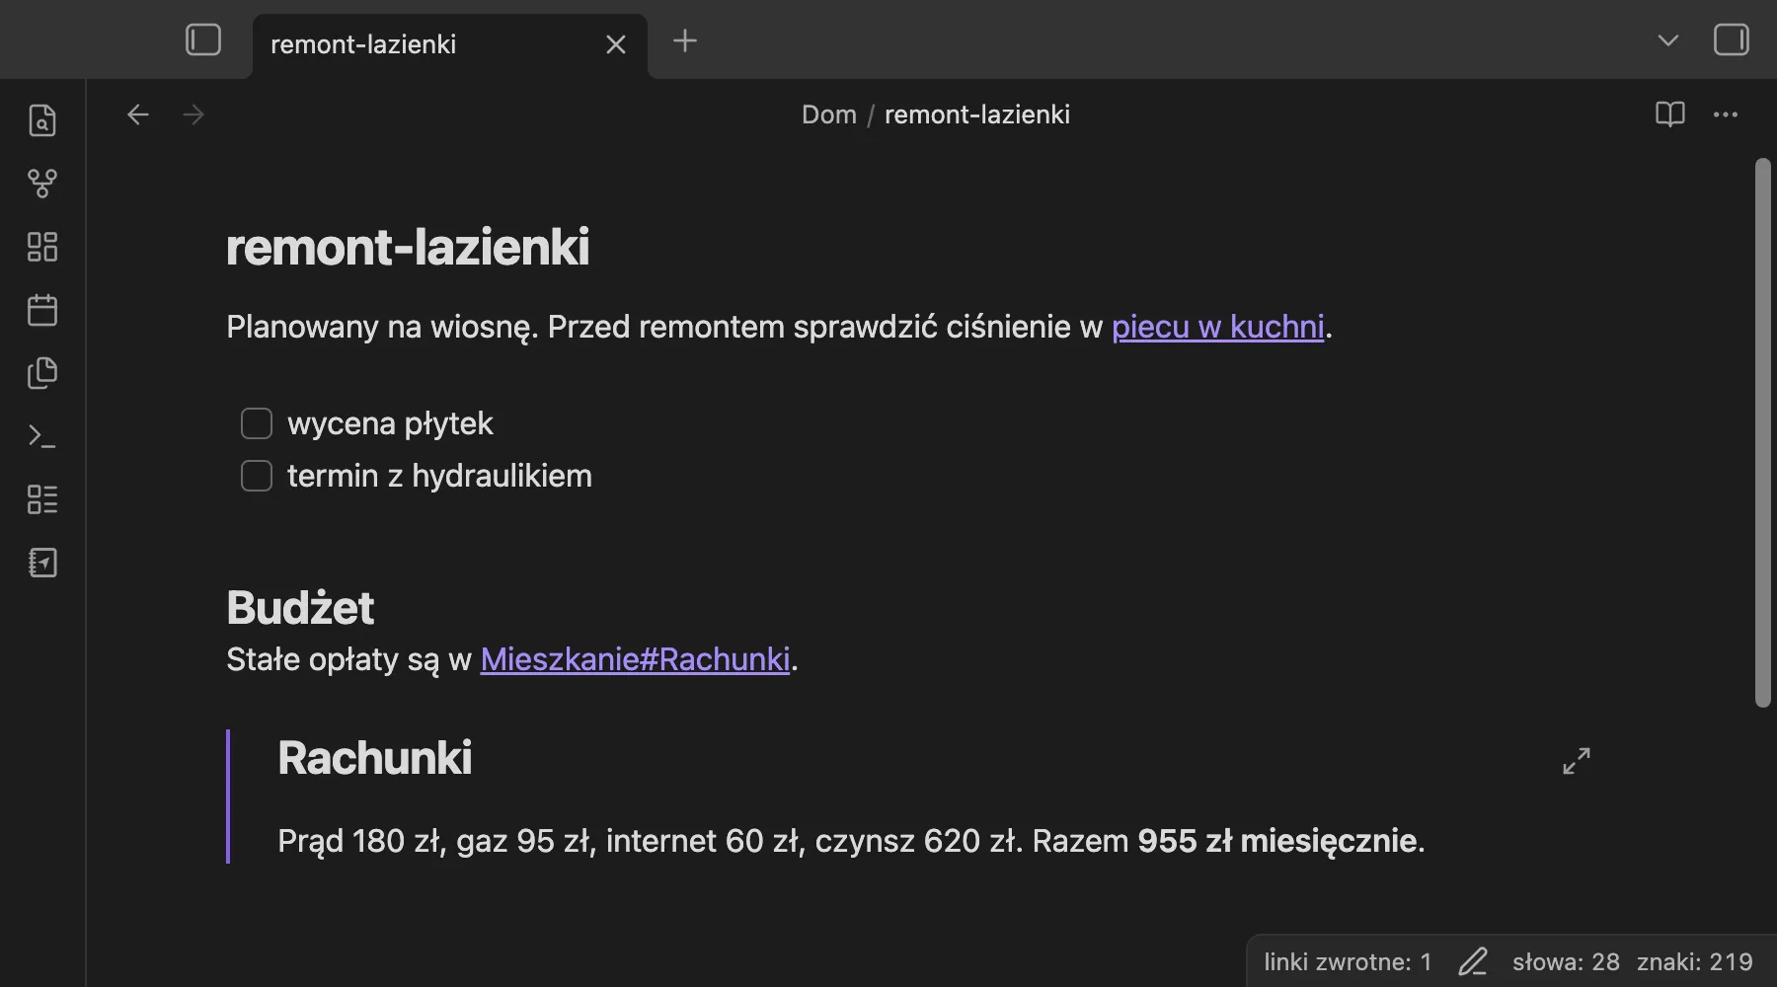Click remont-lazienki in the breadcrumb
This screenshot has width=1777, height=987.
pyautogui.click(x=977, y=114)
